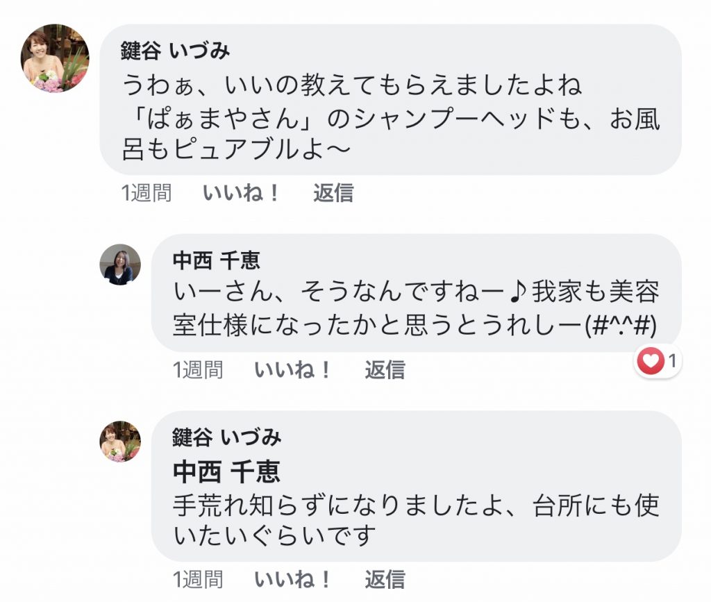Reply to the last comment about 台所
The height and width of the screenshot is (602, 711).
[385, 579]
